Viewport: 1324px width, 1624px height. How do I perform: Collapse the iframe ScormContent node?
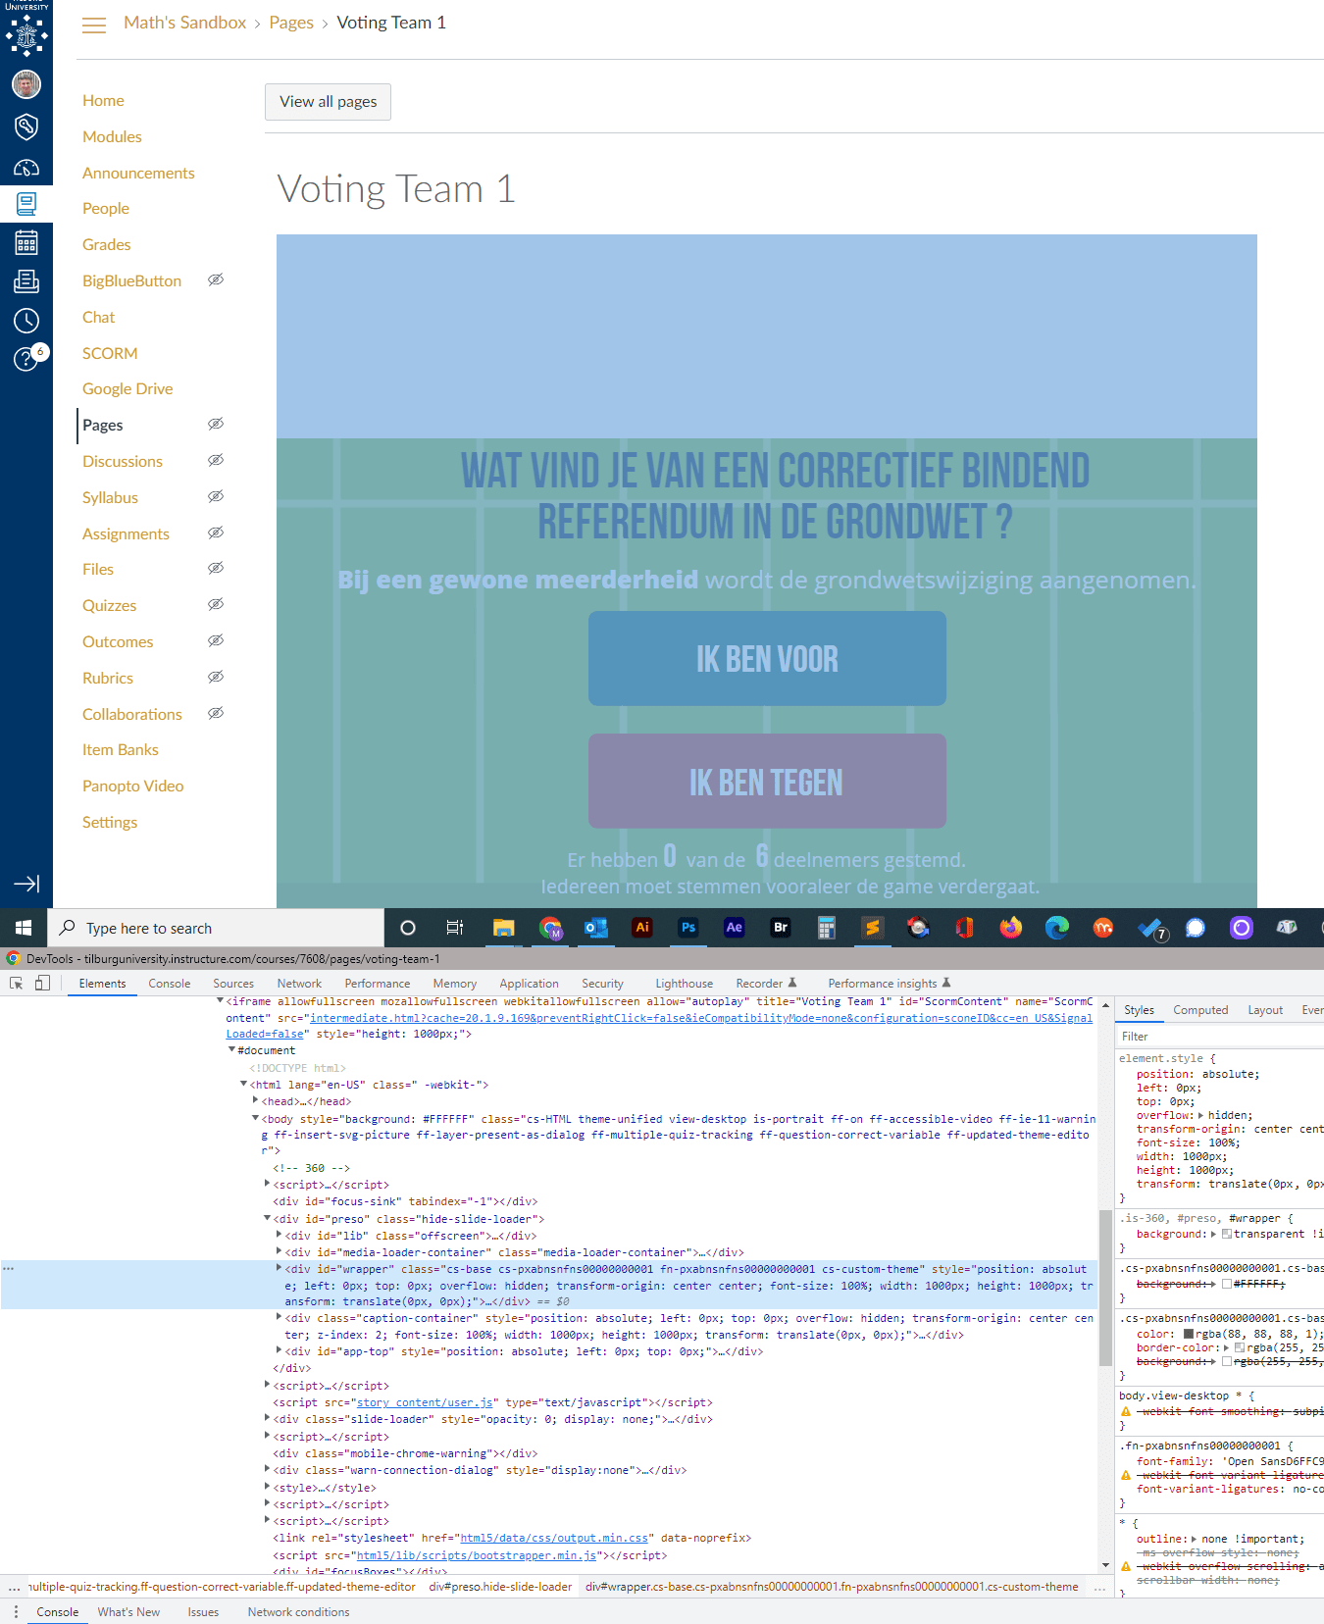(220, 1001)
